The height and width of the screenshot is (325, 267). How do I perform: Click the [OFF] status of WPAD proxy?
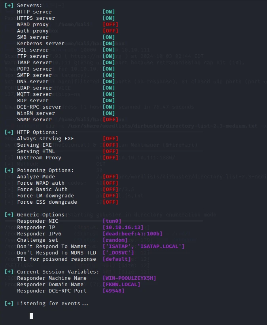coord(110,25)
